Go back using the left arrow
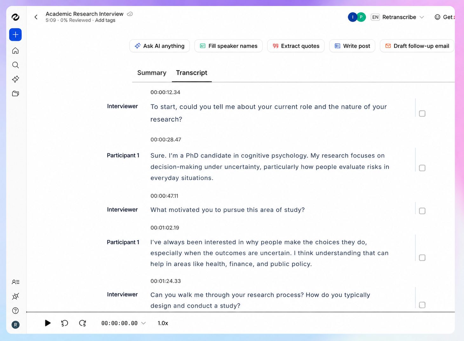 (x=36, y=17)
